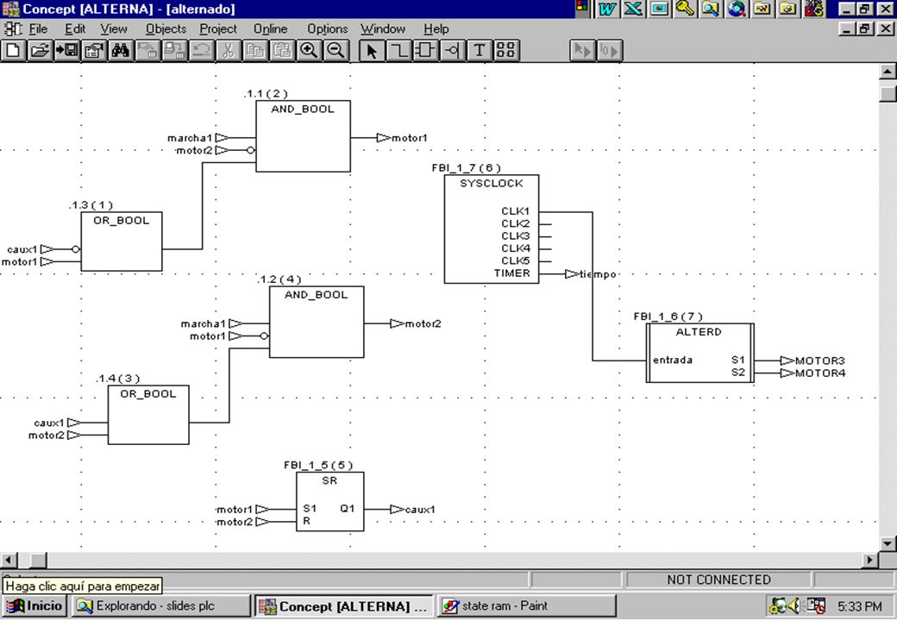This screenshot has height=621, width=897.
Task: Select the function block placement tool
Action: tap(425, 50)
